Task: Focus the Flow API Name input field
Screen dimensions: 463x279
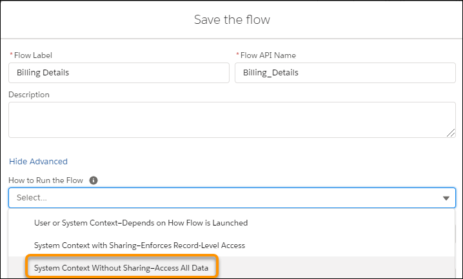Action: tap(345, 73)
